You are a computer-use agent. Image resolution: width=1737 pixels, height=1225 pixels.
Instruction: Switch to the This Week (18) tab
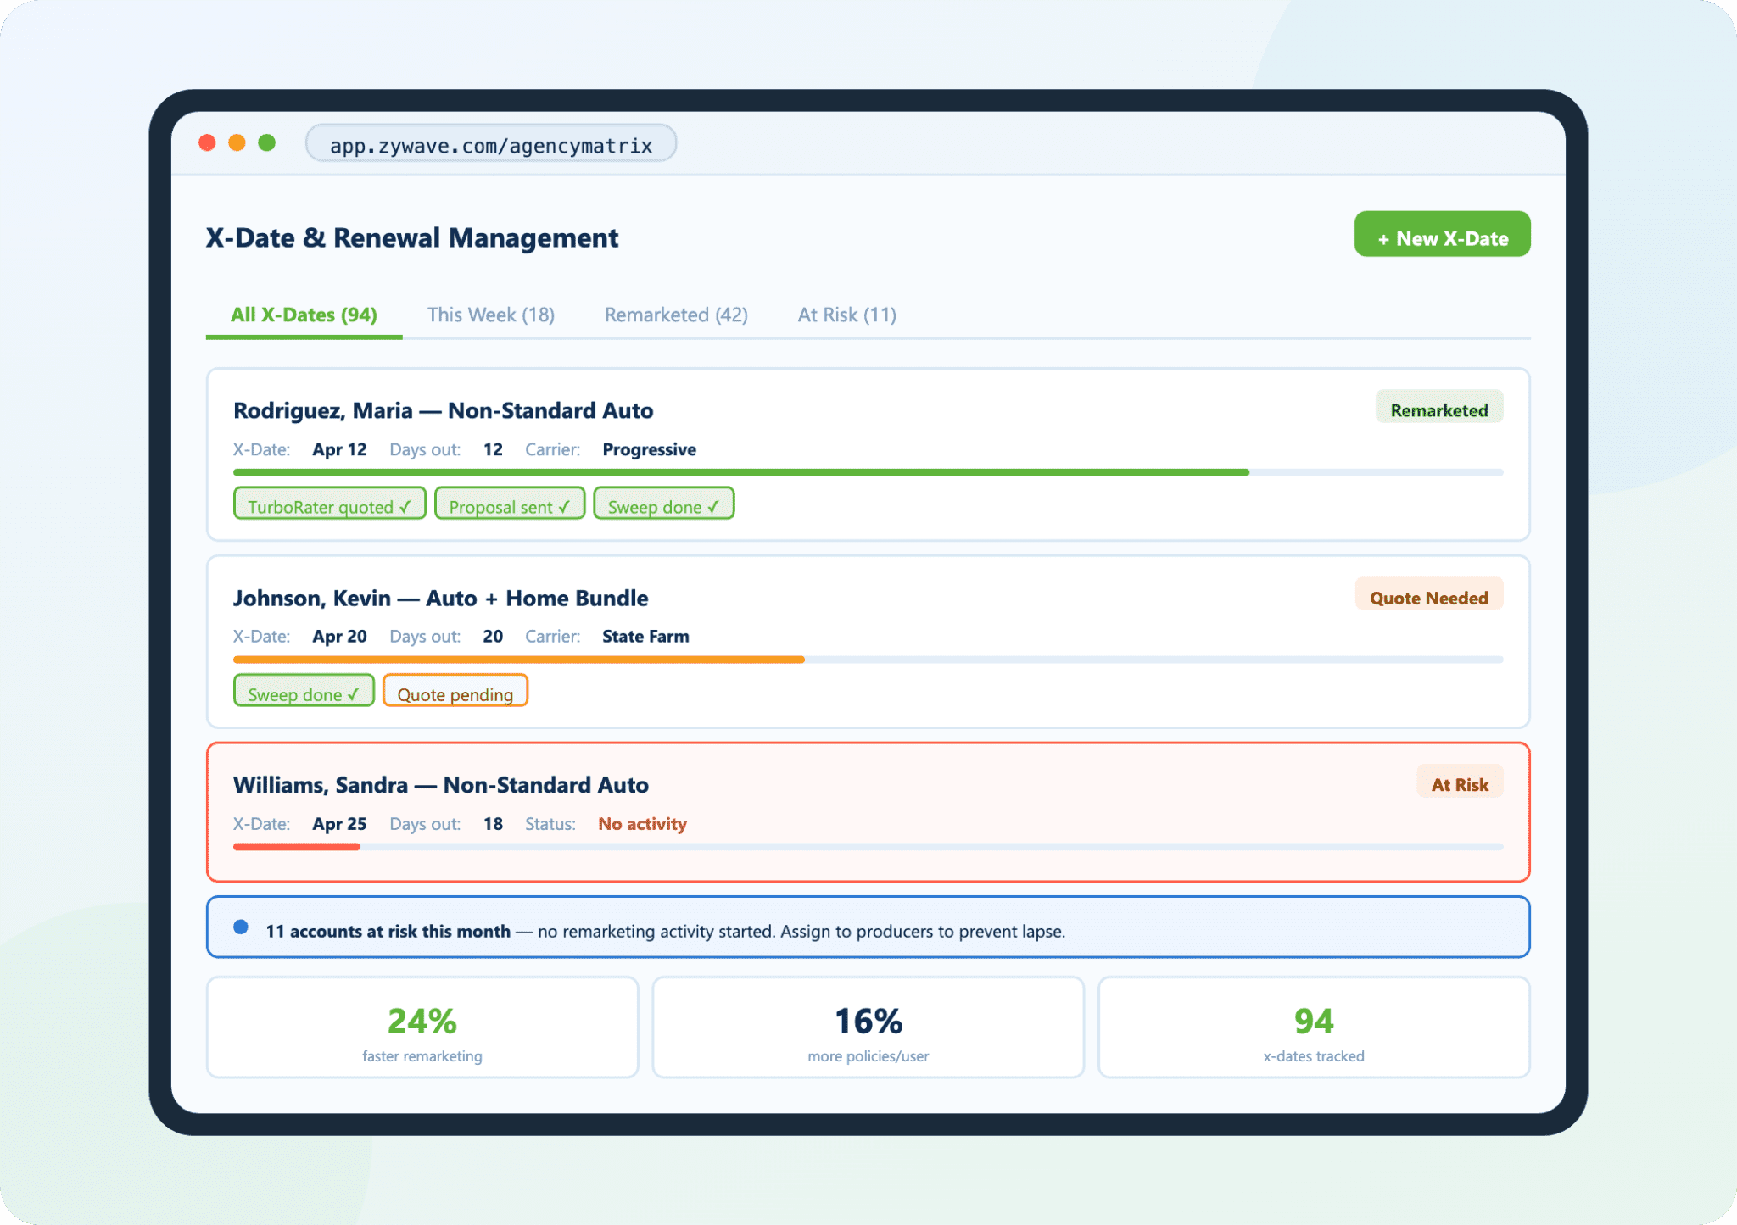tap(490, 315)
